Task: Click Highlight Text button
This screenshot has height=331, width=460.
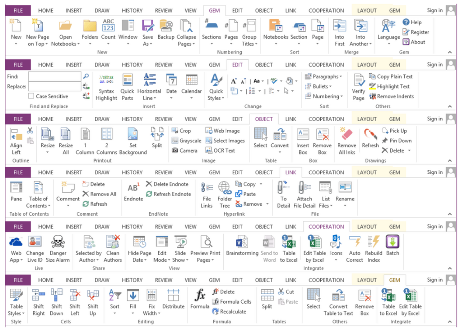Action: [389, 87]
